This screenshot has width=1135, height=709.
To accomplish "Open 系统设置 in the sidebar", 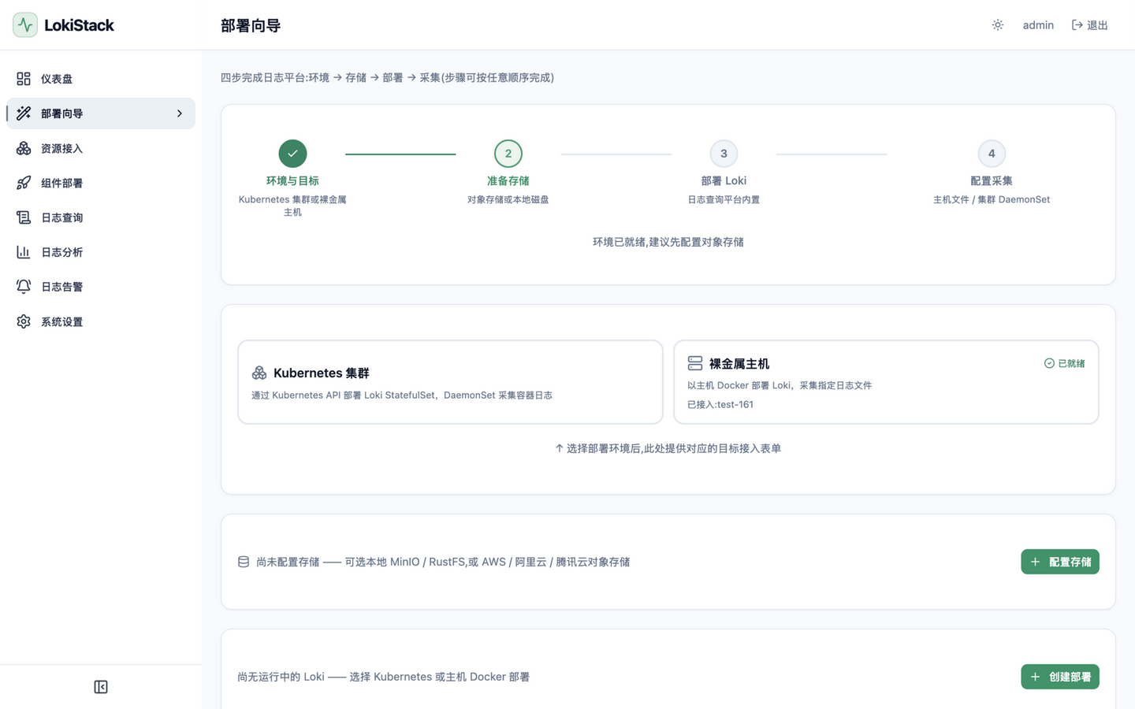I will 101,321.
